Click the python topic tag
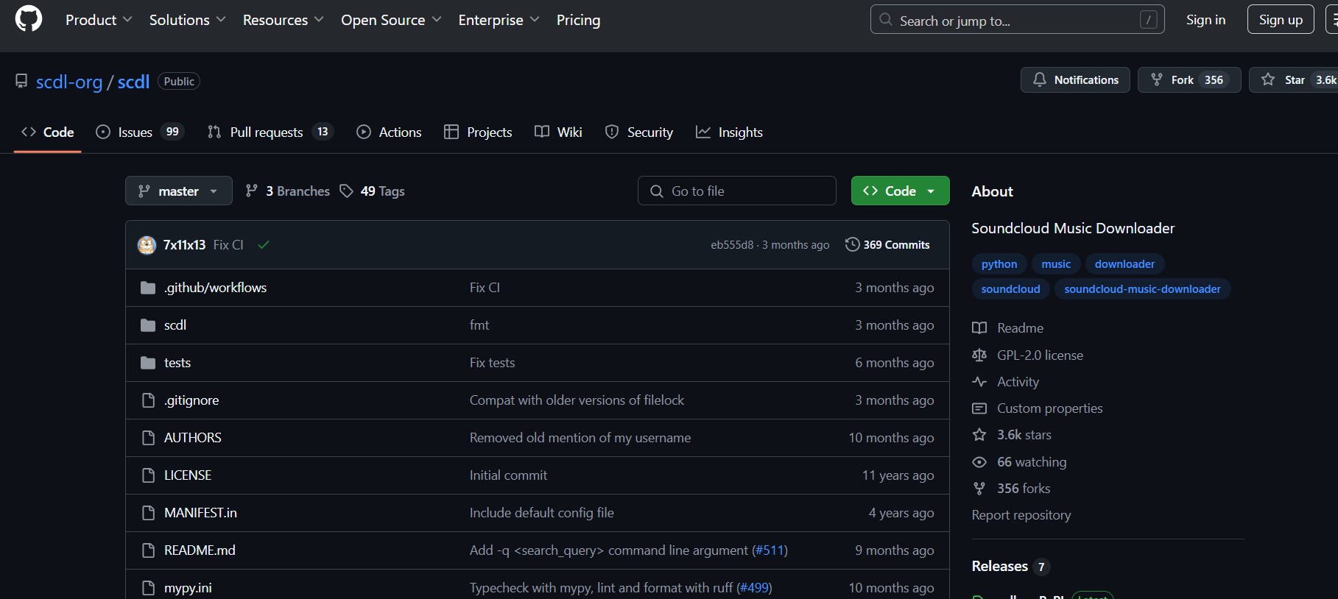Image resolution: width=1338 pixels, height=599 pixels. (999, 264)
